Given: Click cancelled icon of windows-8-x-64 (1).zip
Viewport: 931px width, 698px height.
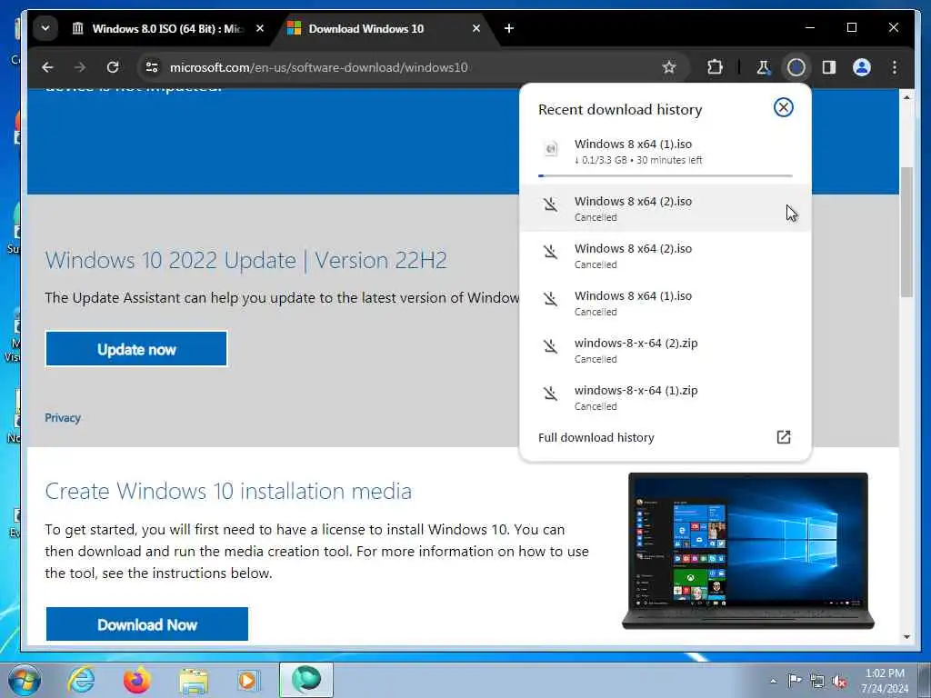Looking at the screenshot, I should click(550, 394).
